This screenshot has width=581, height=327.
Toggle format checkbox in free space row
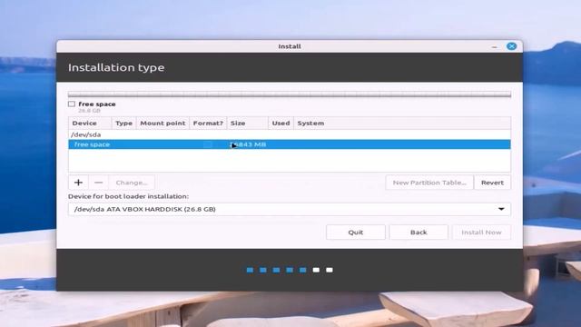pyautogui.click(x=208, y=144)
